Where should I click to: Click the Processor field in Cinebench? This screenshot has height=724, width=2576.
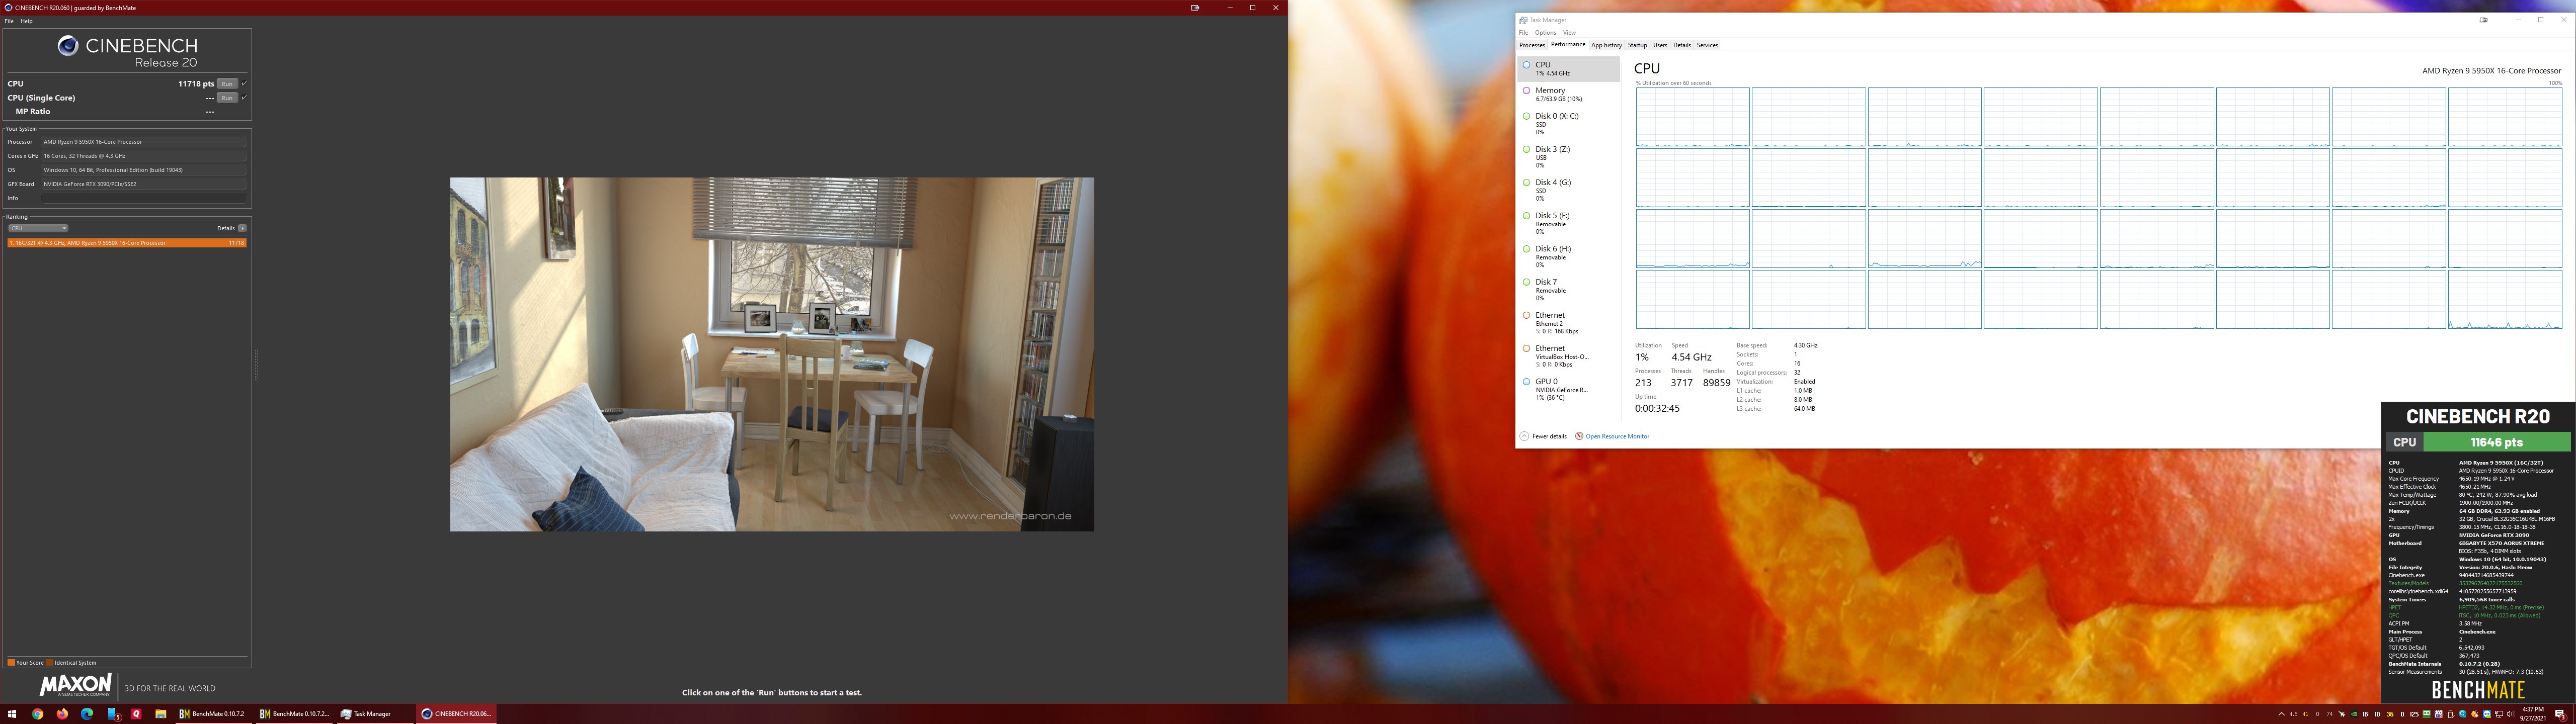[x=143, y=142]
